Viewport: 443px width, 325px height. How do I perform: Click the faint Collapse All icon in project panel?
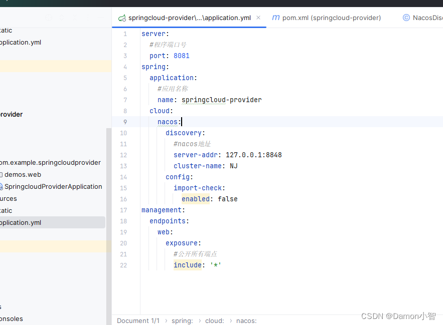coord(75,18)
